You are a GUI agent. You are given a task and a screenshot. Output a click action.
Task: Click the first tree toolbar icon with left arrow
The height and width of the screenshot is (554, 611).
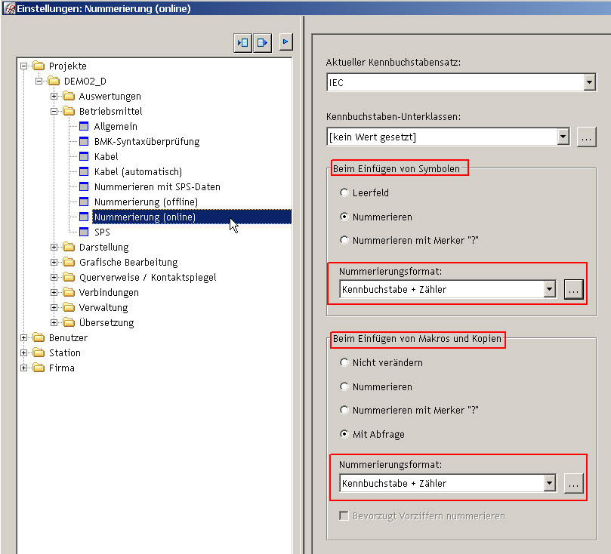(242, 42)
